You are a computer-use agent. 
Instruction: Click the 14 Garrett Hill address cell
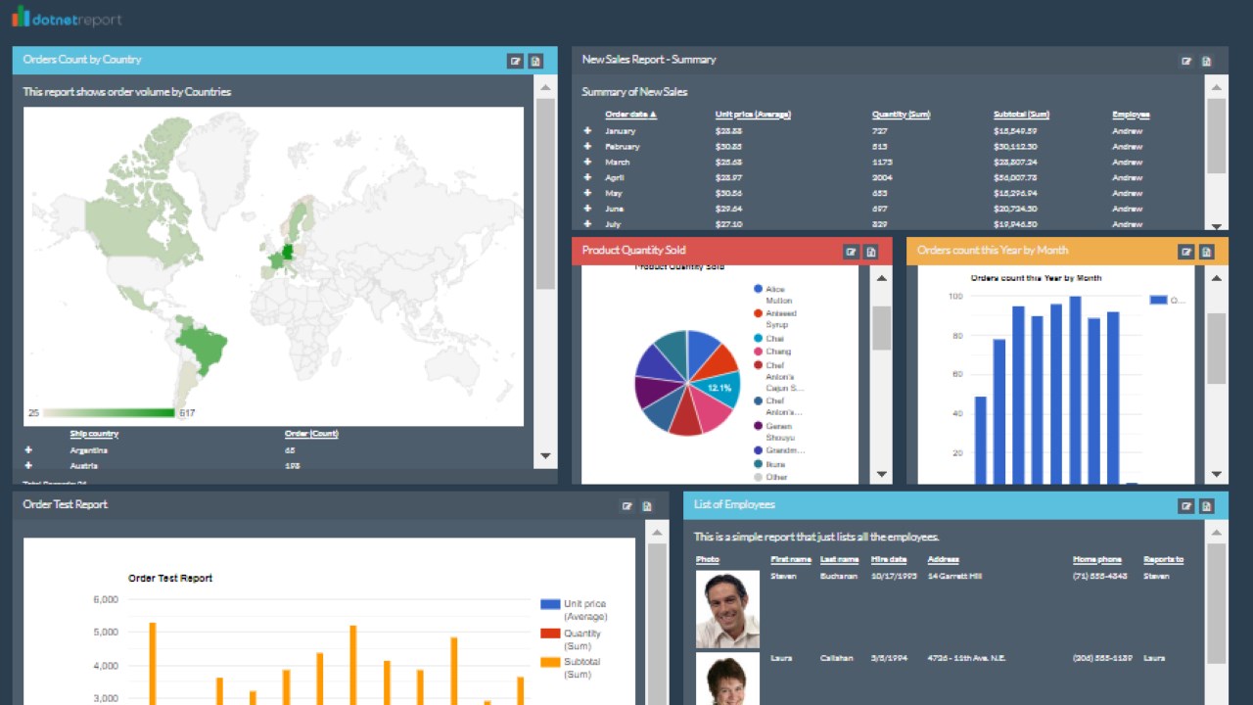(x=954, y=576)
